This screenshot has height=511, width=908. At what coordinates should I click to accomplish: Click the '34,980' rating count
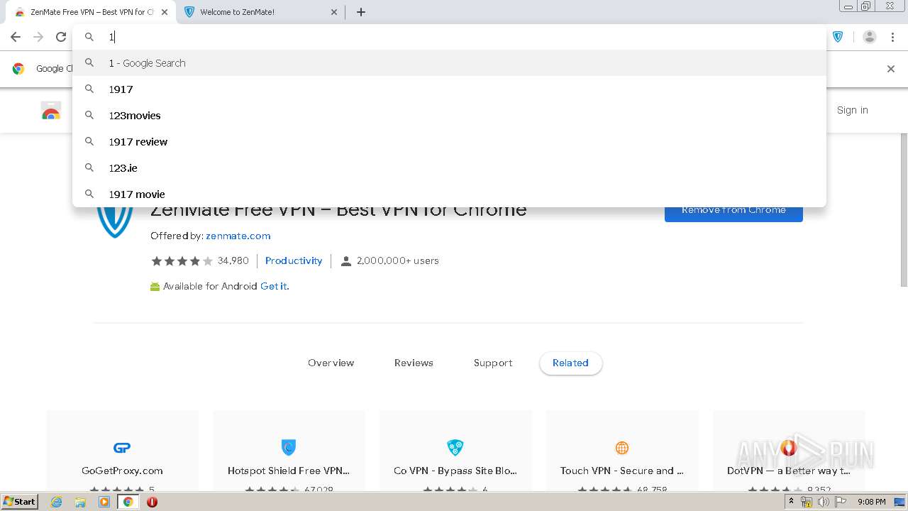click(233, 260)
